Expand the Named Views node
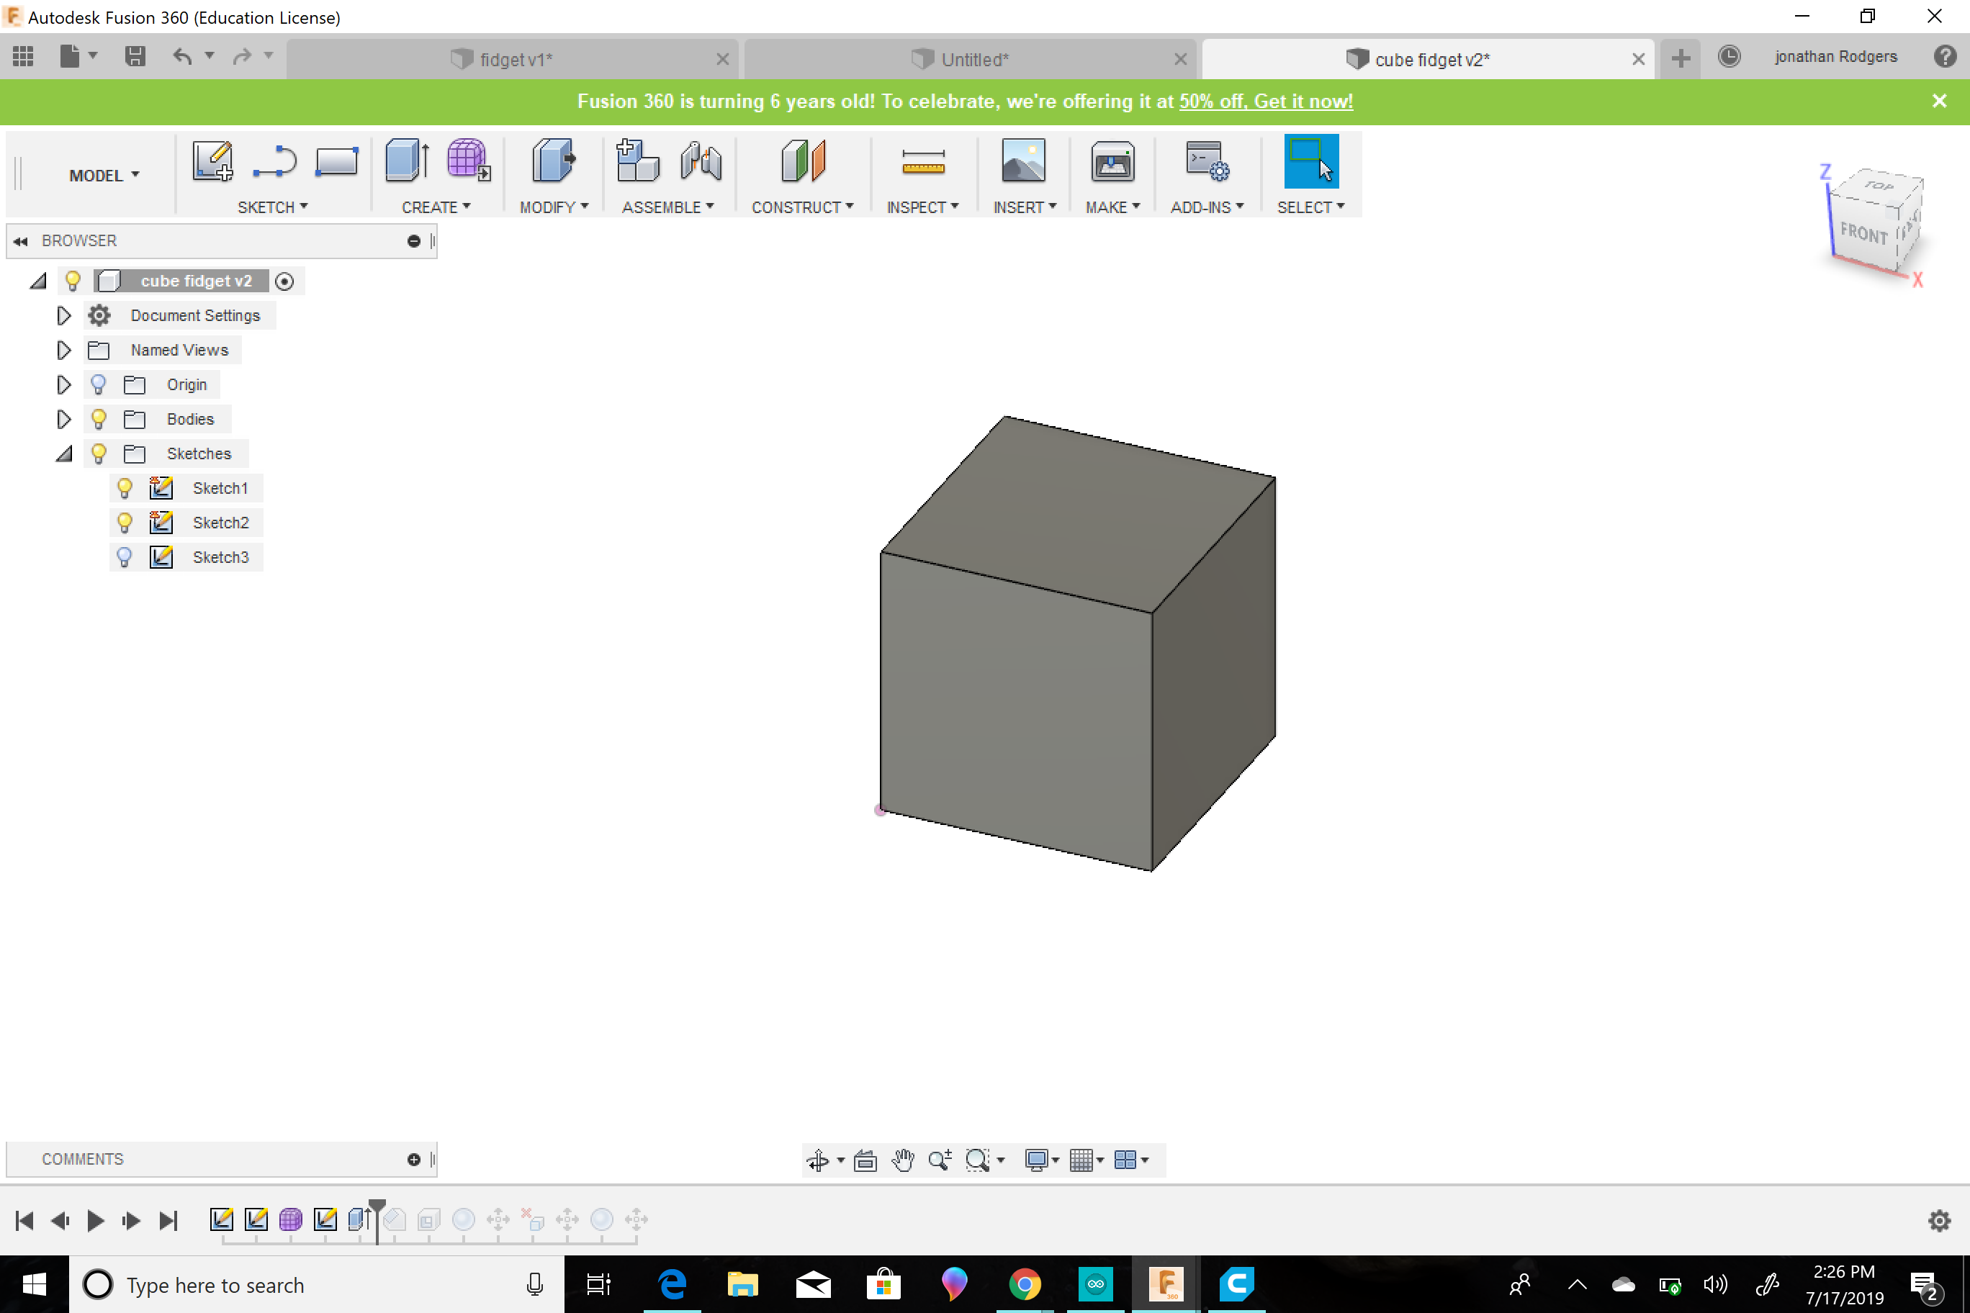 point(63,350)
